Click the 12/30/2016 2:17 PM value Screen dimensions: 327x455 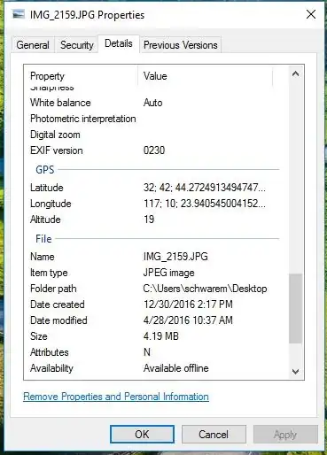(x=188, y=305)
